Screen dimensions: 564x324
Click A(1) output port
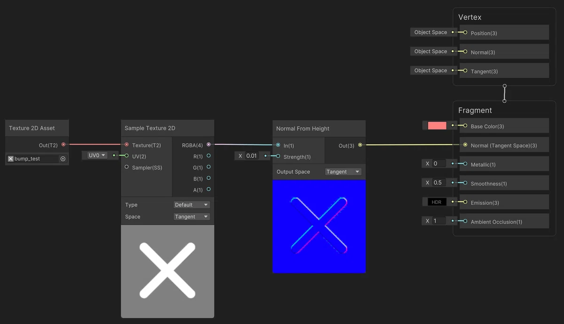tap(208, 189)
